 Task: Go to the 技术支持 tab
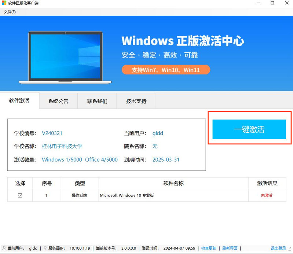[136, 101]
